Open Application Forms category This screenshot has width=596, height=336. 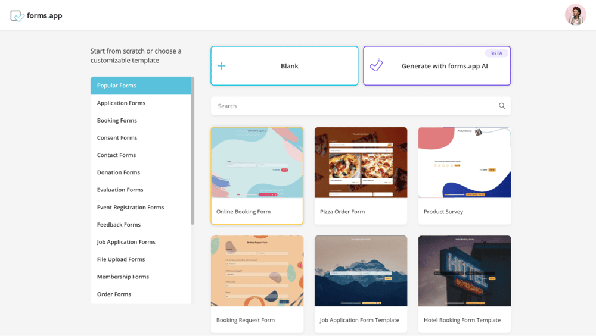click(x=122, y=103)
